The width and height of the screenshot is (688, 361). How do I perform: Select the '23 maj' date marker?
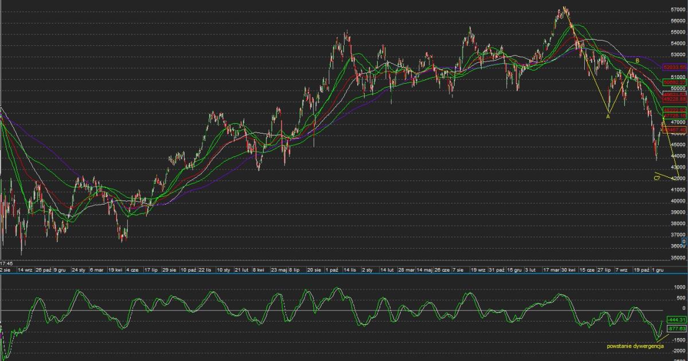point(279,269)
